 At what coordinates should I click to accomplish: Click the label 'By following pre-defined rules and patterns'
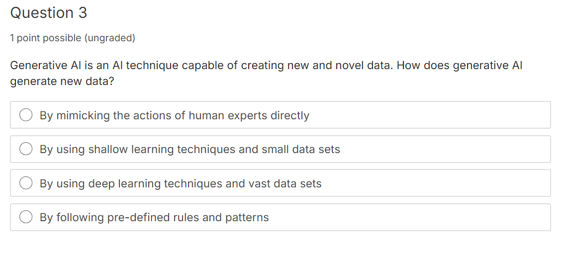pos(154,217)
